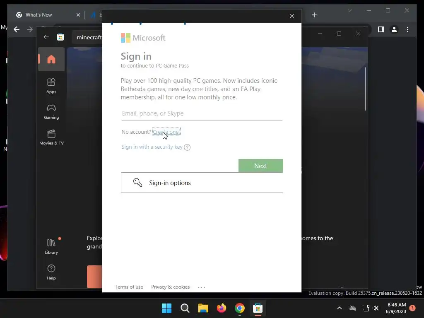The width and height of the screenshot is (424, 318).
Task: Toggle Chrome side panel
Action: (381, 29)
